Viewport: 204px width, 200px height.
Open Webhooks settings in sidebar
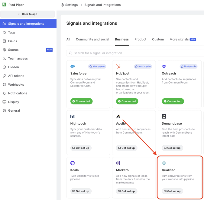pos(28,84)
